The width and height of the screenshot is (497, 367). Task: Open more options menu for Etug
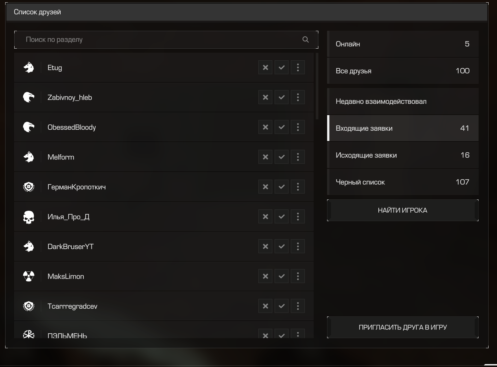(298, 67)
